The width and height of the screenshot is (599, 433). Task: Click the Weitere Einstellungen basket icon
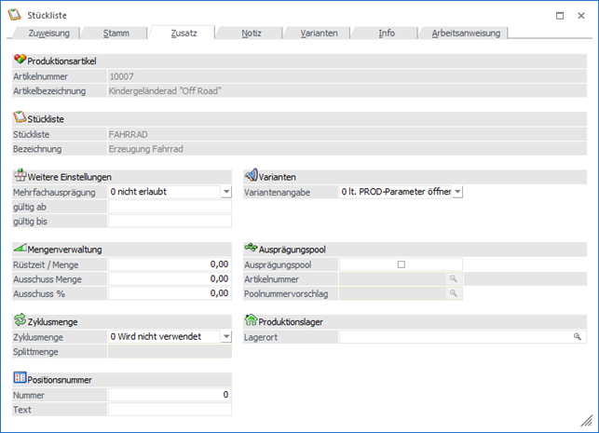[20, 176]
